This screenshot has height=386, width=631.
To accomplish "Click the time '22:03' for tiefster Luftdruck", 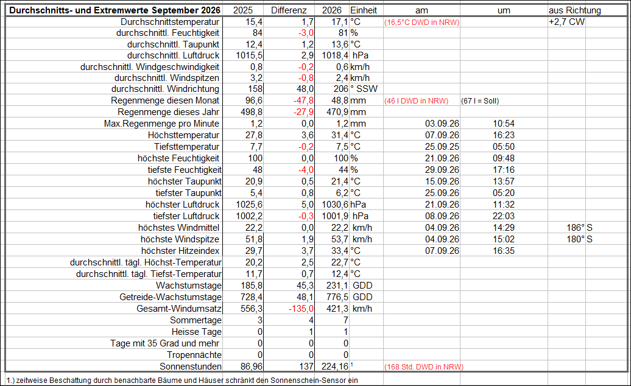I will [504, 216].
